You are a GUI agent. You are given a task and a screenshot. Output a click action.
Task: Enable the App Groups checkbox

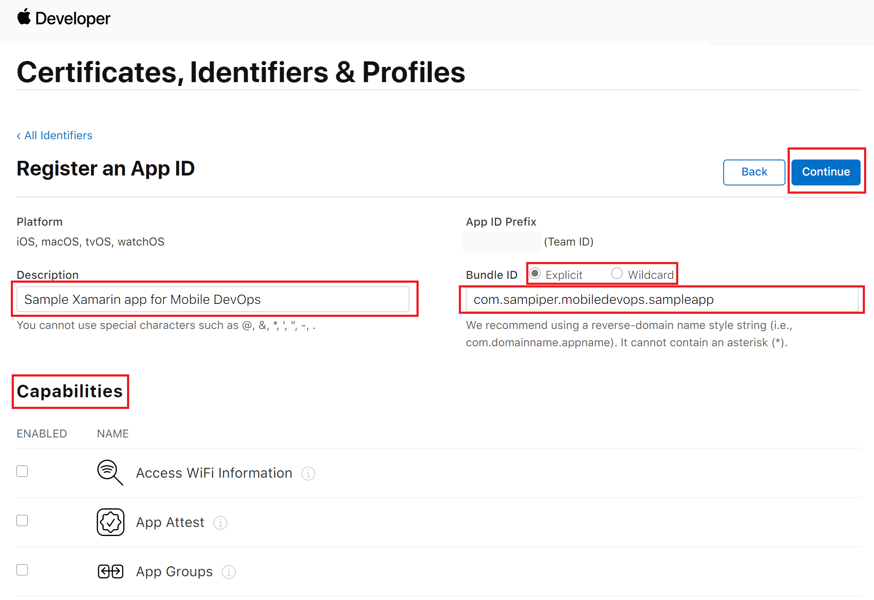click(22, 570)
